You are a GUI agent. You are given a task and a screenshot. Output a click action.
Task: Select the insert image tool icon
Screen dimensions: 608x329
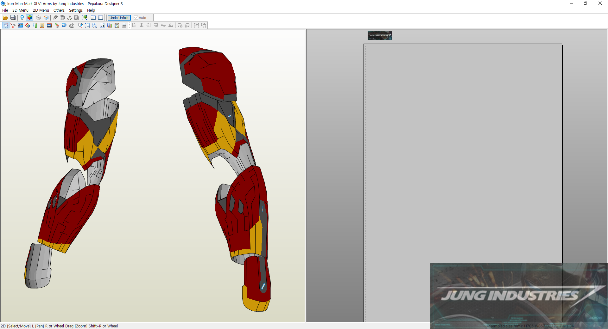point(49,25)
